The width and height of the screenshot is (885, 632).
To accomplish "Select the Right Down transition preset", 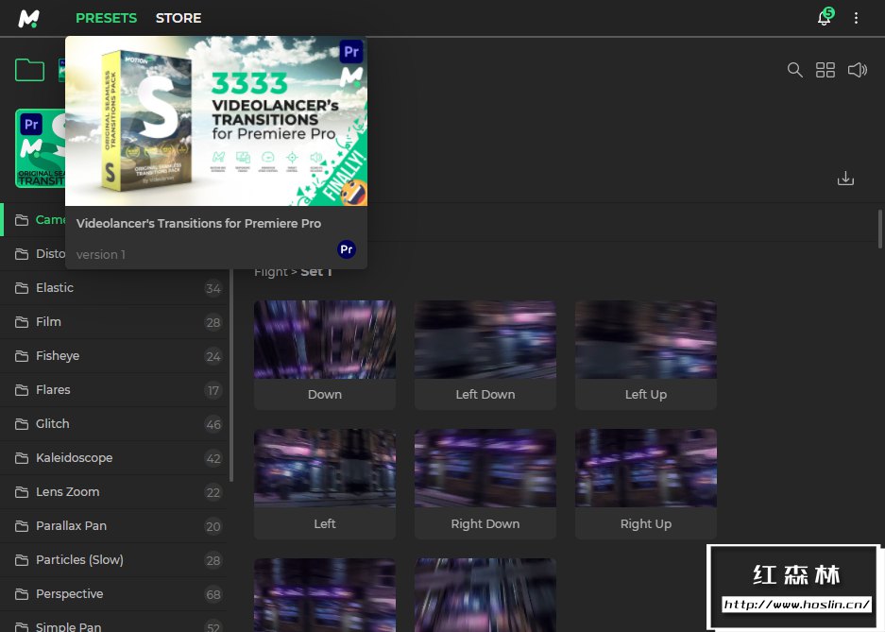I will (x=485, y=485).
